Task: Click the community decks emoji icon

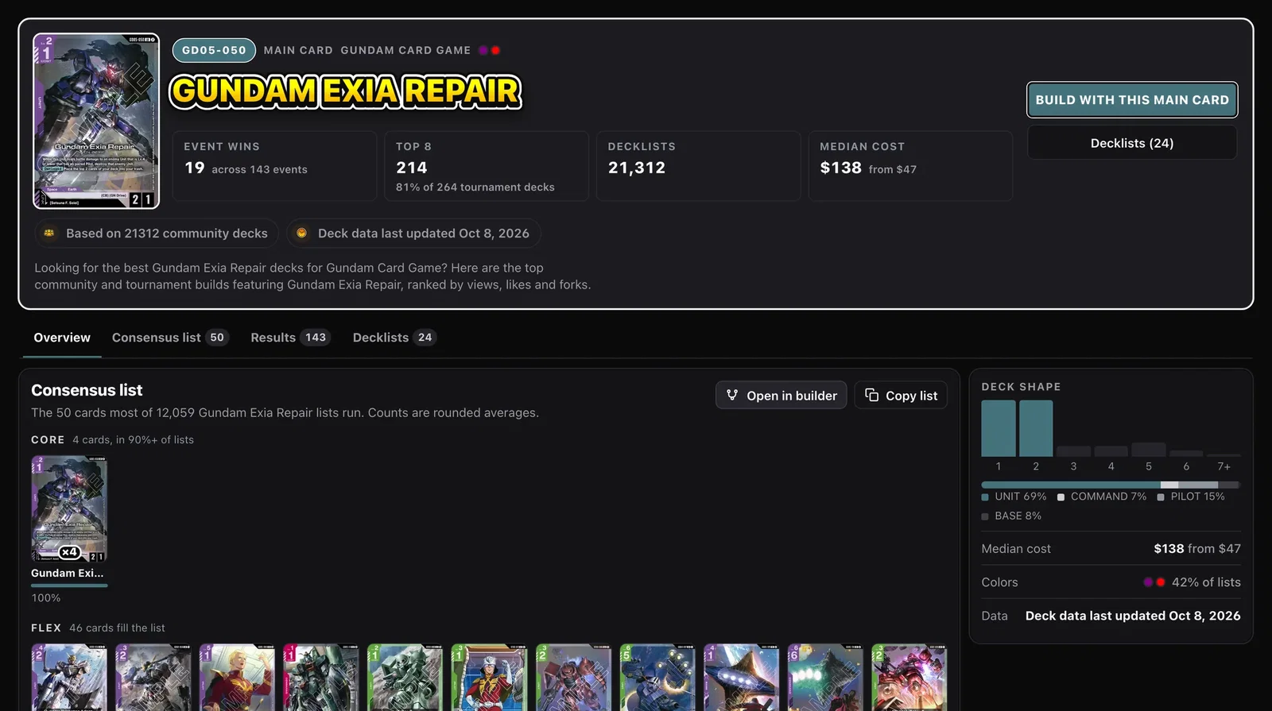Action: coord(49,233)
